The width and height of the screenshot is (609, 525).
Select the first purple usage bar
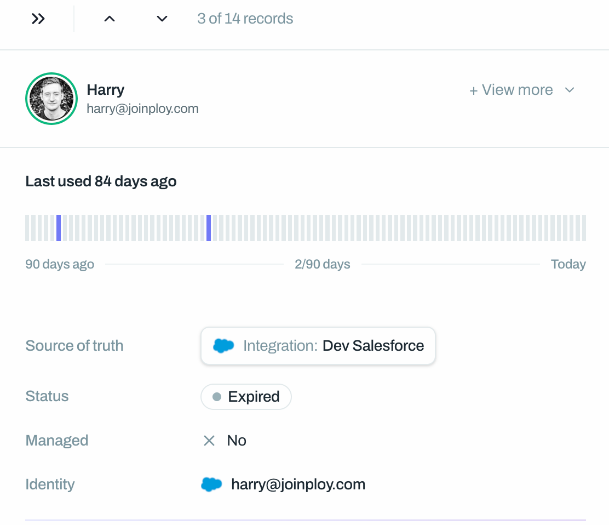pyautogui.click(x=59, y=228)
